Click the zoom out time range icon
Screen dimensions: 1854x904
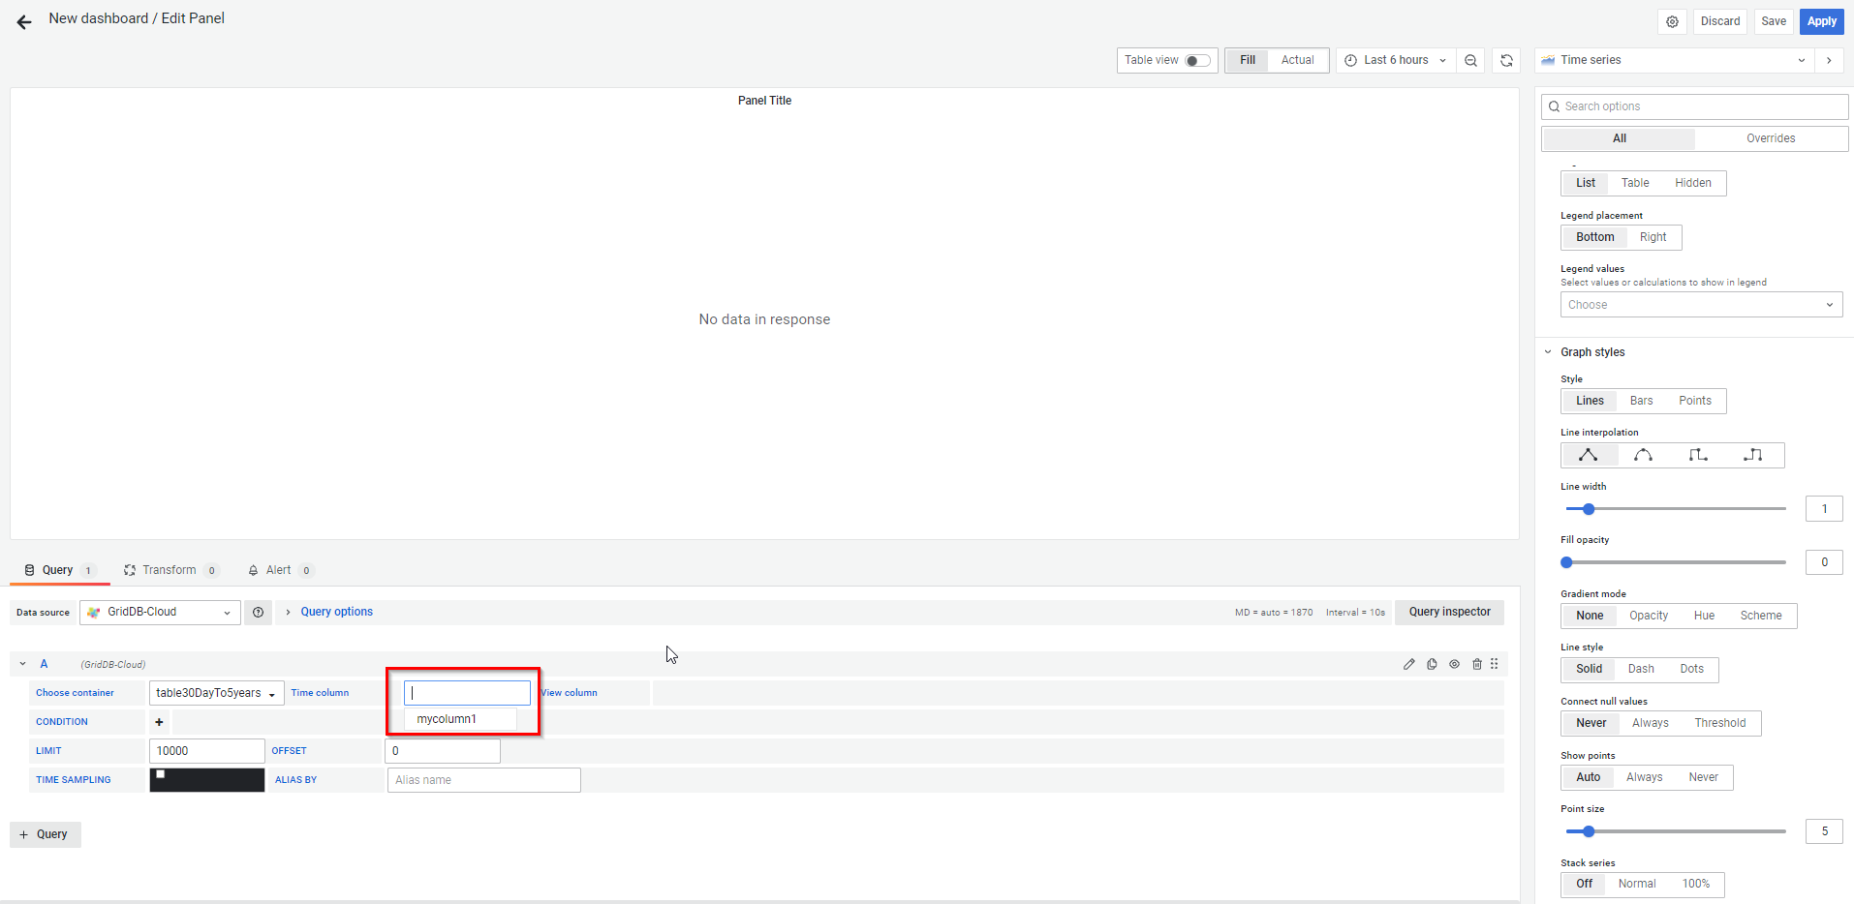pos(1470,61)
